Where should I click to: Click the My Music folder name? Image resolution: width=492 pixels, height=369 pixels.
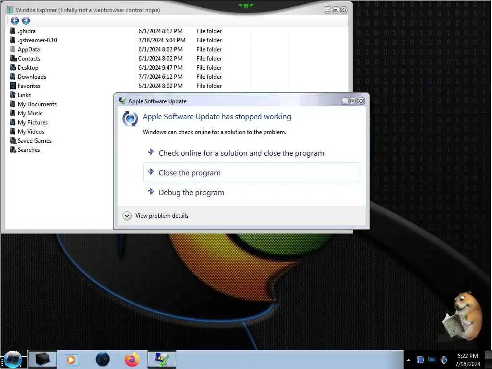(x=30, y=113)
